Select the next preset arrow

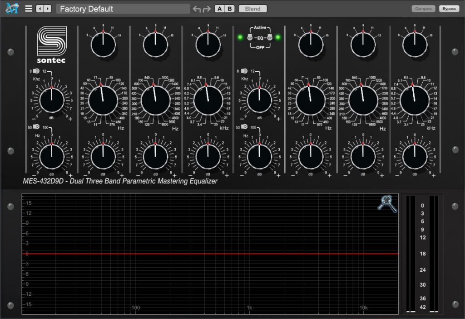pos(47,9)
